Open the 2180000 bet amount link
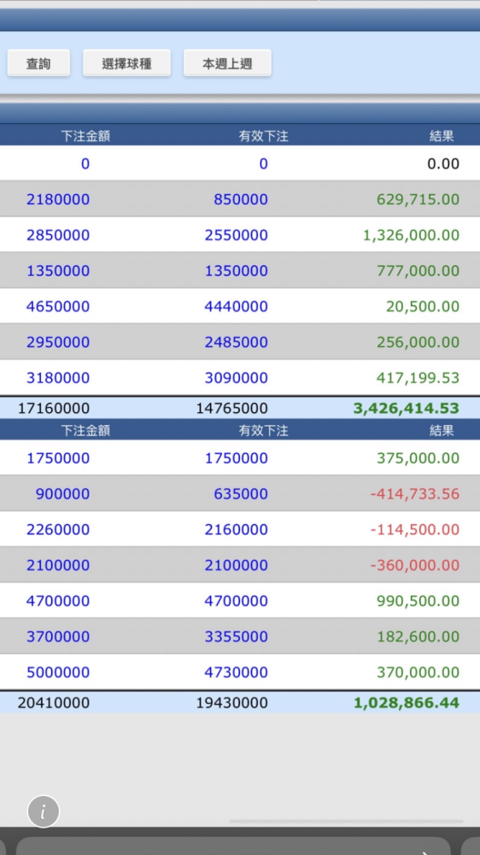480x855 pixels. pos(58,199)
